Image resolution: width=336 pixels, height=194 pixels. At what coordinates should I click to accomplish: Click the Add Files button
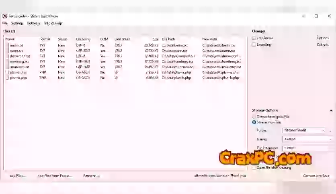(17, 176)
